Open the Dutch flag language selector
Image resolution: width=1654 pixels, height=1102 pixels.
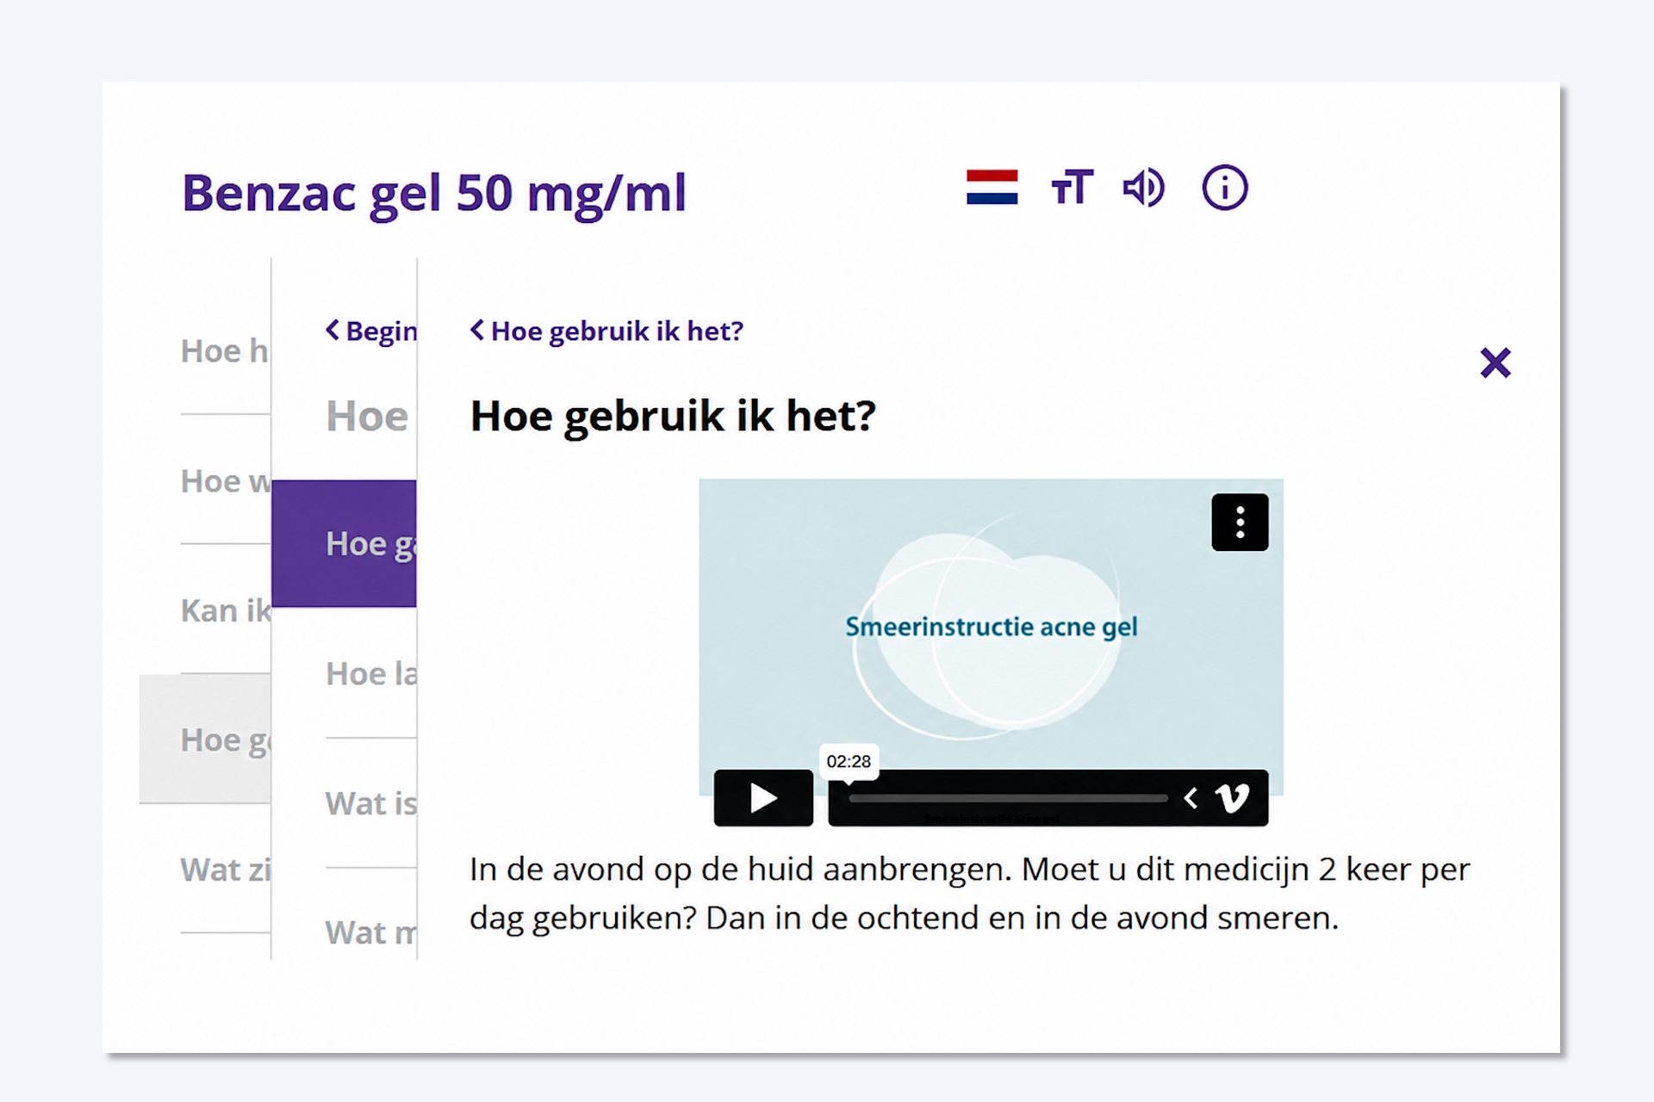coord(992,188)
